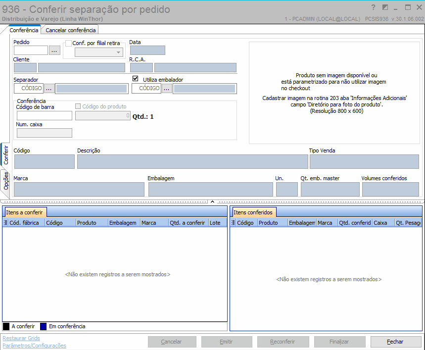Focus the Código de barra input field
425x350 pixels.
(45, 115)
